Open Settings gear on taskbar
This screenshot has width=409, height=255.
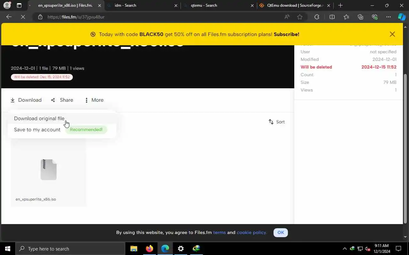[x=181, y=249]
